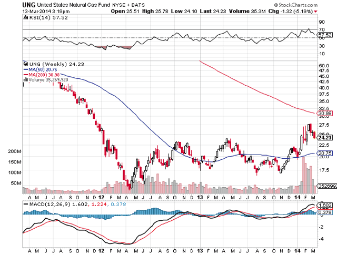337x255 pixels.
Task: Click the 200M volume axis label
Action: pyautogui.click(x=15, y=151)
